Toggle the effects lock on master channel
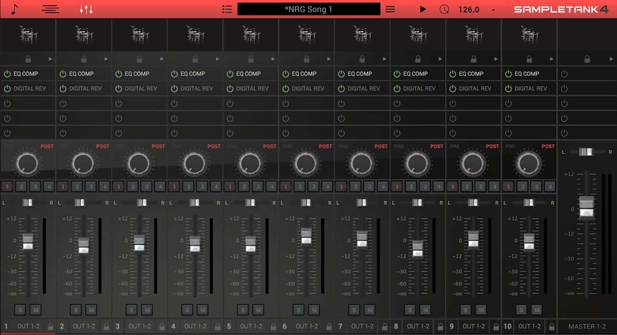 point(587,59)
